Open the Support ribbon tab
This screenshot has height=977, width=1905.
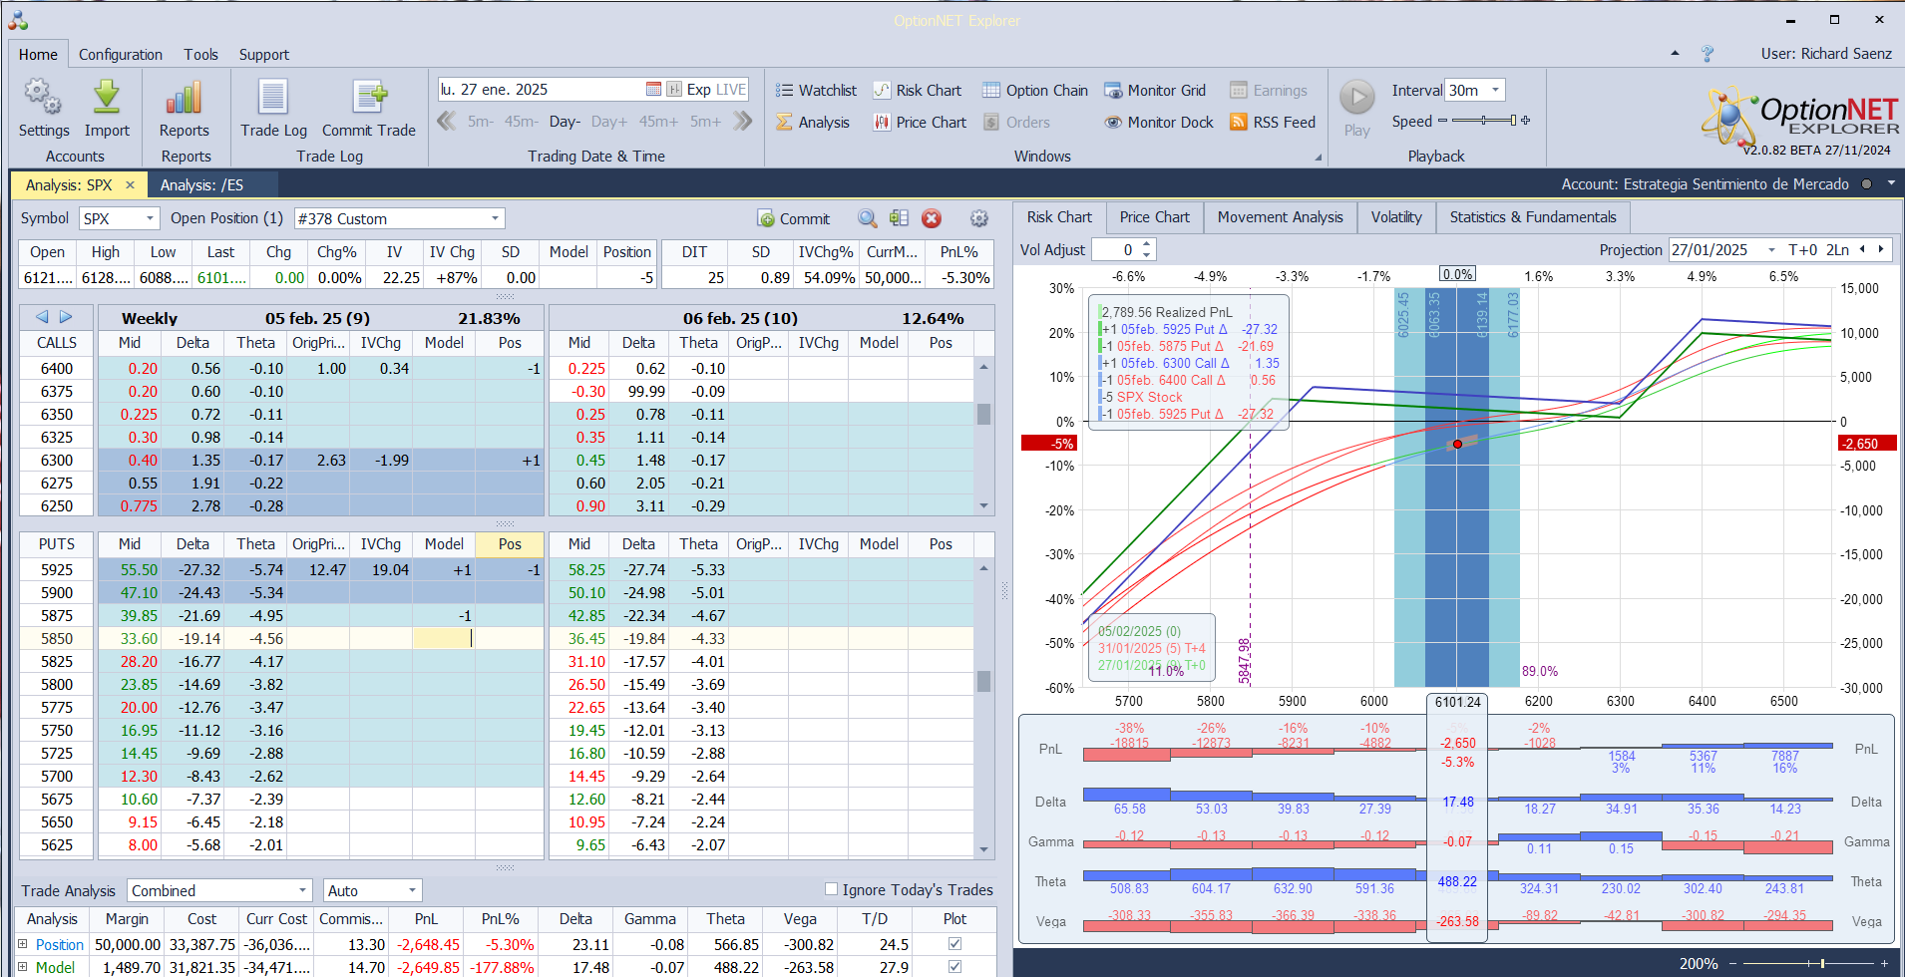pos(264,55)
